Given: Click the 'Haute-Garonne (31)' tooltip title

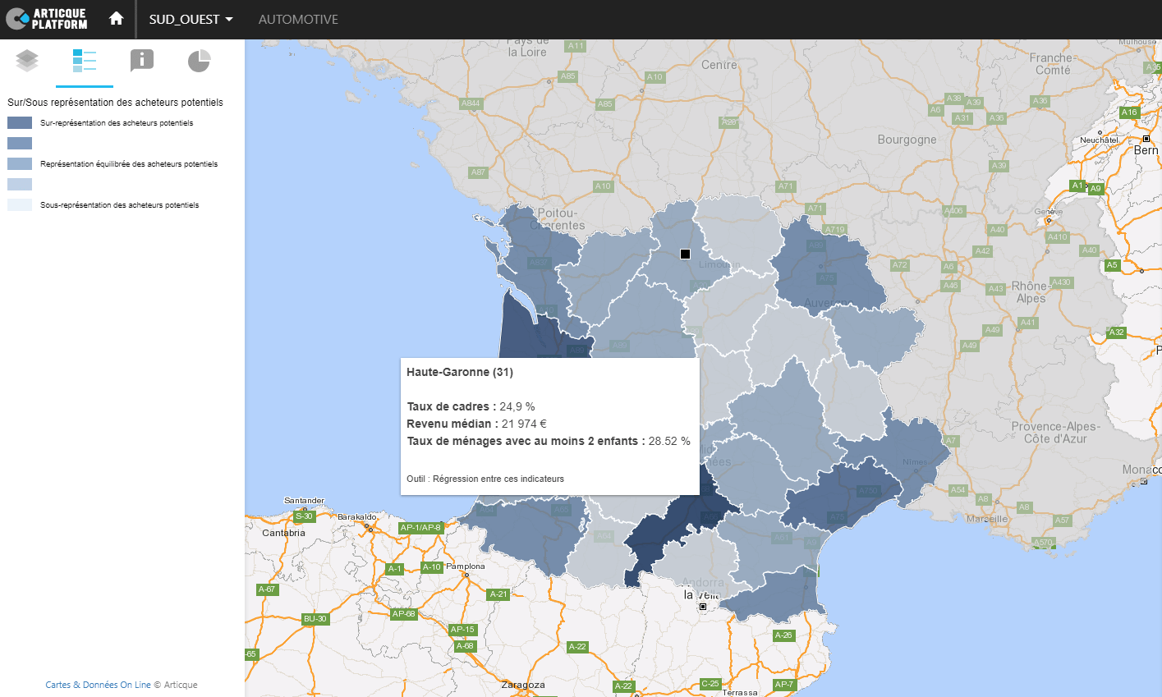Looking at the screenshot, I should pyautogui.click(x=460, y=372).
